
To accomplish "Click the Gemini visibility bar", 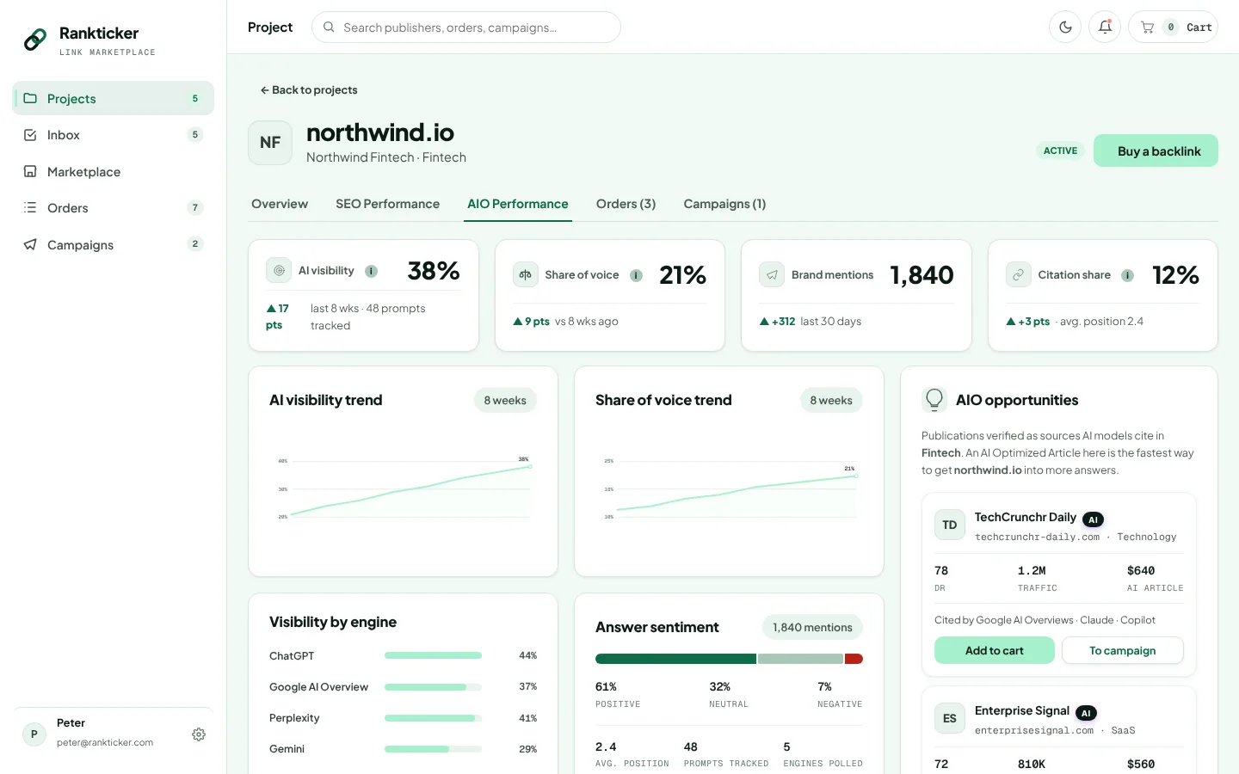I will [434, 749].
